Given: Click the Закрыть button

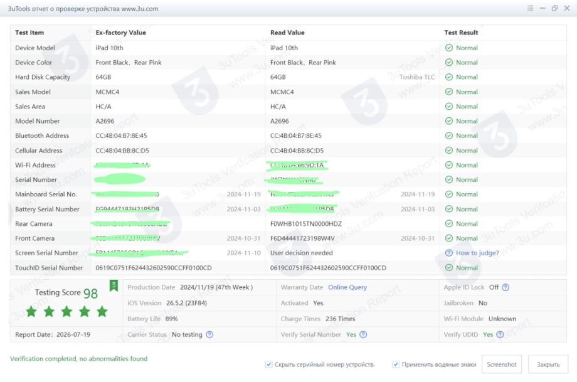Looking at the screenshot, I should click(548, 364).
